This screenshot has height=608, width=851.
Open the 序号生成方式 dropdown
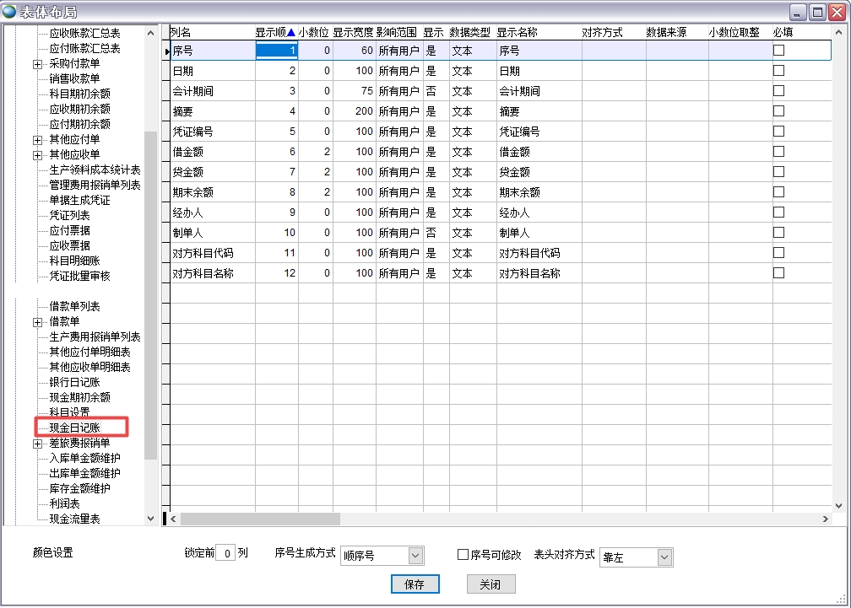point(415,556)
